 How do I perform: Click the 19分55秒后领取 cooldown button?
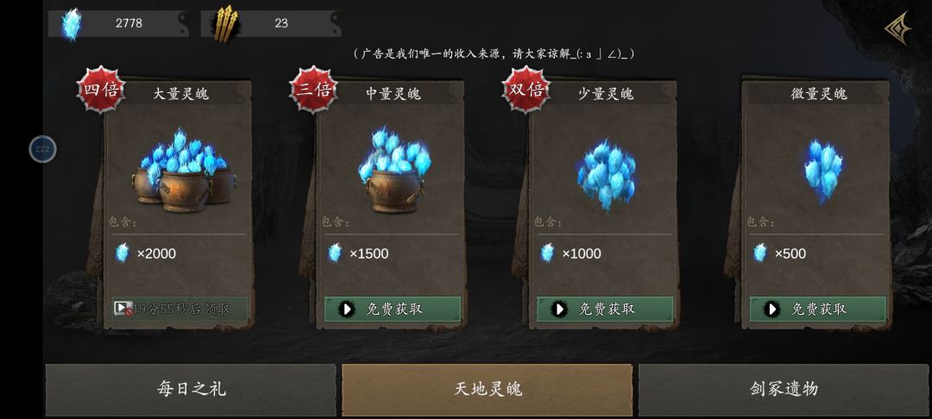[180, 309]
